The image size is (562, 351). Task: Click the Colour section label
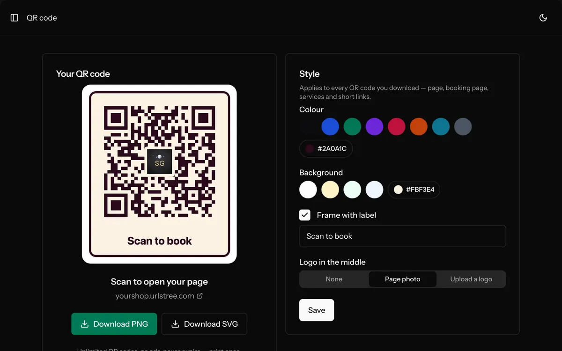click(x=311, y=110)
